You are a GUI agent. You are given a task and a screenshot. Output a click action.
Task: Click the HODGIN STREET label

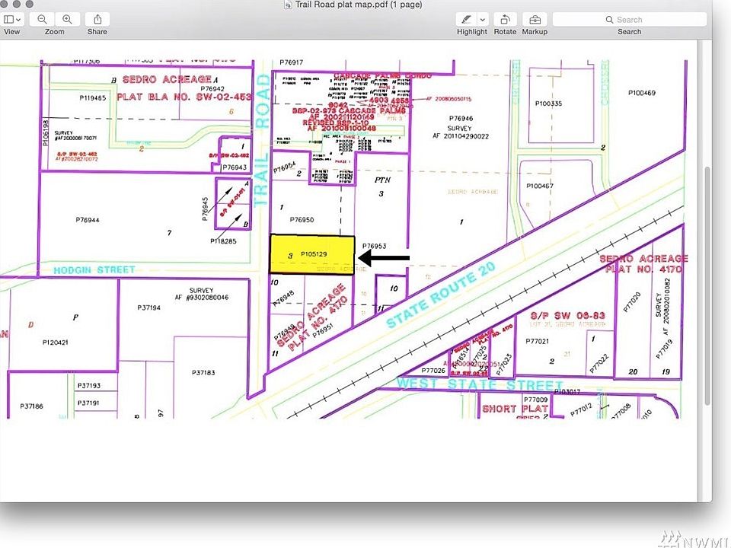pos(94,269)
